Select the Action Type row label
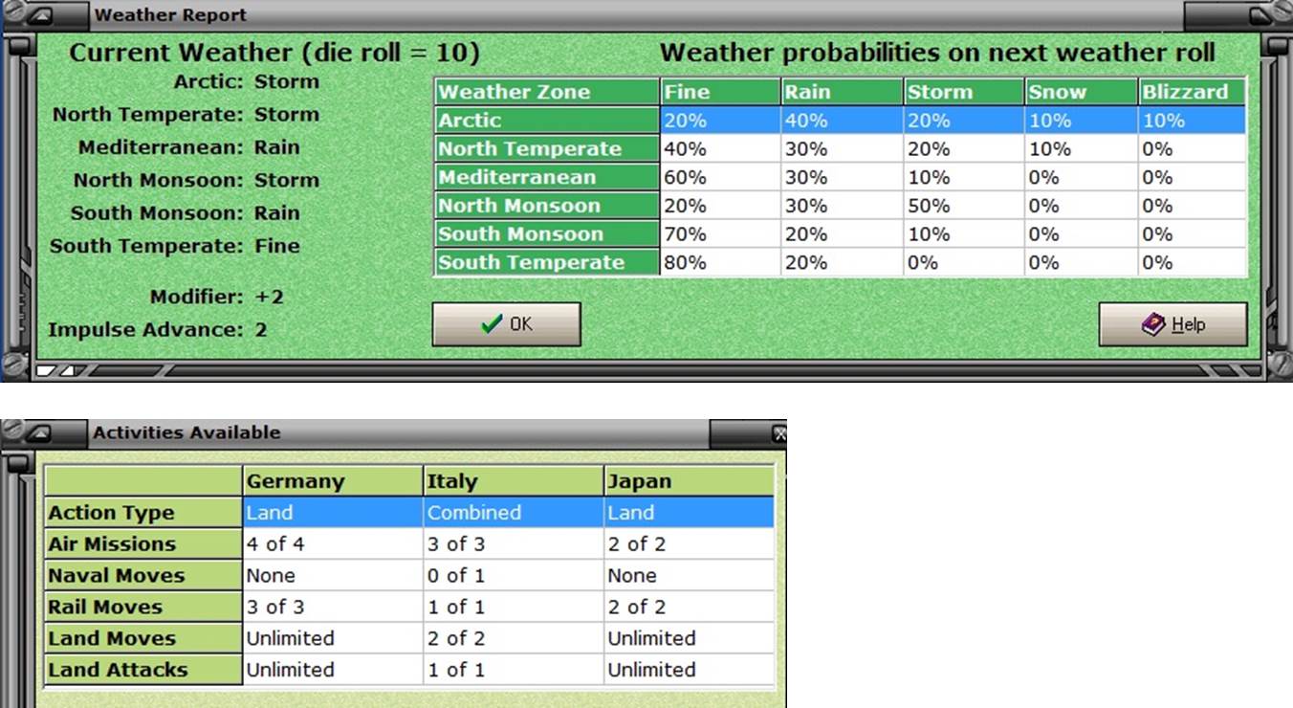Viewport: 1293px width, 708px height. coord(143,513)
